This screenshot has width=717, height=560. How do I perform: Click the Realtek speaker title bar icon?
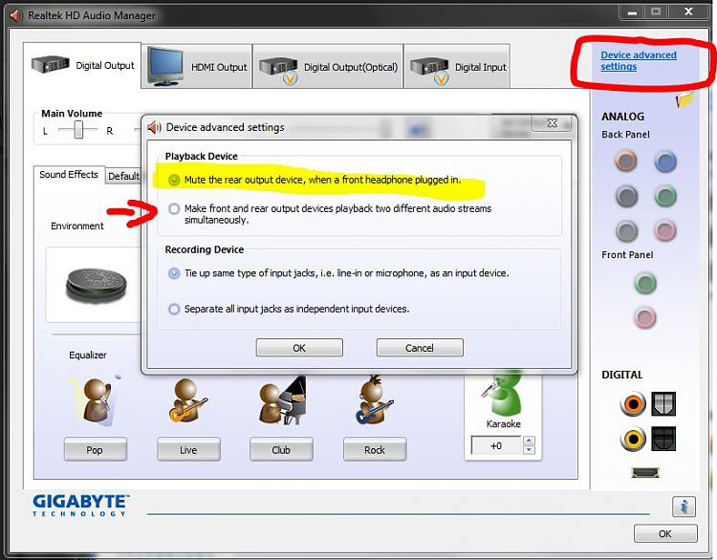16,15
